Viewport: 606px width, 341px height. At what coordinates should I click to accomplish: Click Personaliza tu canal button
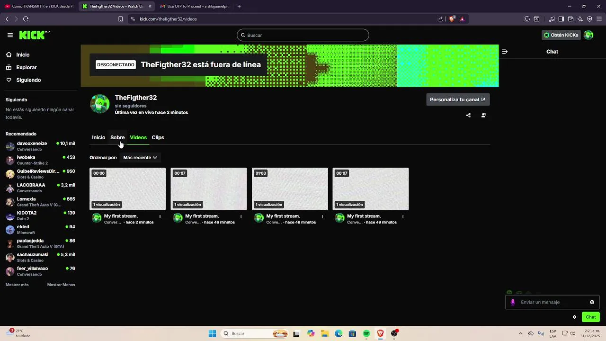pos(458,99)
